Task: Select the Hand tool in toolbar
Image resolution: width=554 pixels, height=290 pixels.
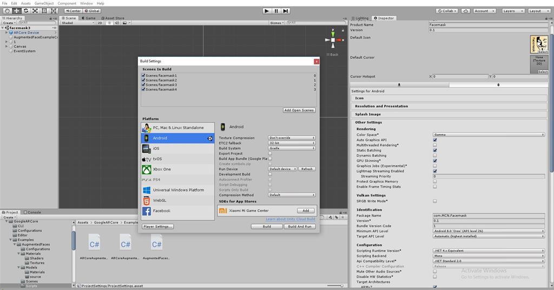Action: point(6,11)
